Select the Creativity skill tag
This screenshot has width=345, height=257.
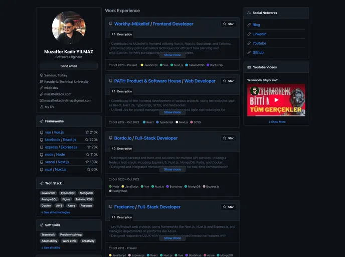[x=88, y=241]
